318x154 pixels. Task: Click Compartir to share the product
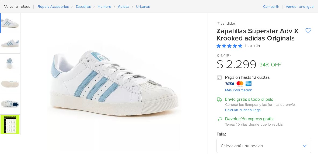[x=271, y=6]
